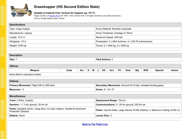Click 'Armor Thickness: Average of 16mm' cell
The height and width of the screenshot is (139, 185).
[x=138, y=33]
